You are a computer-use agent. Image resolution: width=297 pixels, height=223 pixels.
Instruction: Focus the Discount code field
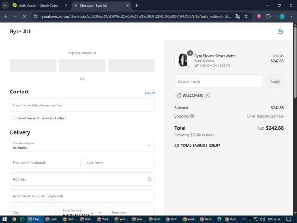point(219,81)
